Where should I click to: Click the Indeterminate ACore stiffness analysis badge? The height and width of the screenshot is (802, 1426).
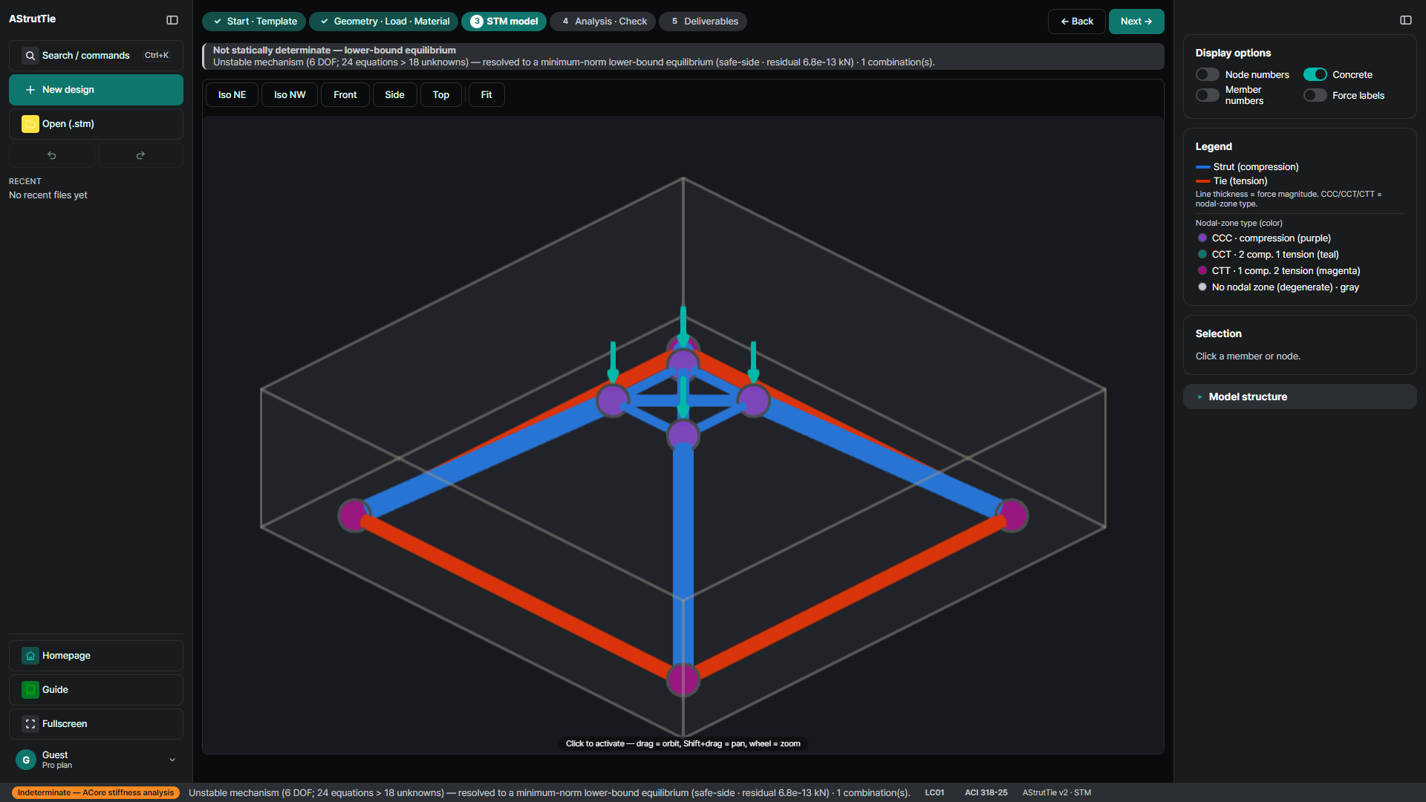(x=96, y=792)
